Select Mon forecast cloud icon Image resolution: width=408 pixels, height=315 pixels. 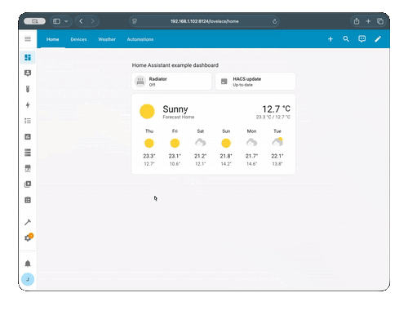(251, 143)
